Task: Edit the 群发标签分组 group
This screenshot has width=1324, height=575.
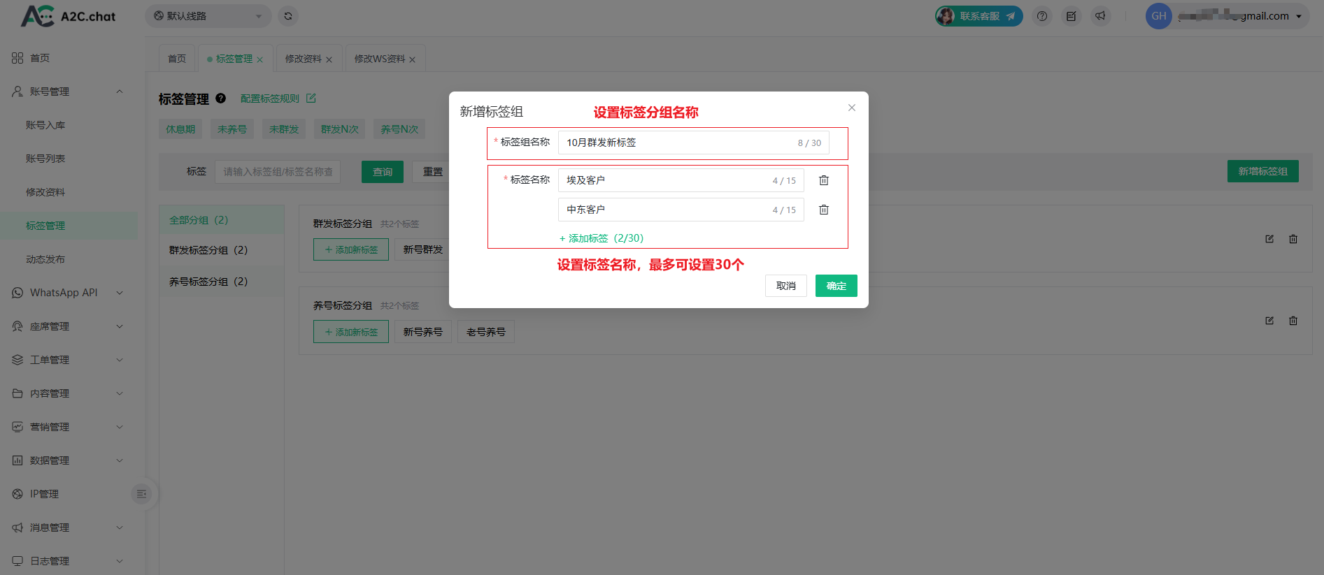Action: click(x=1269, y=239)
